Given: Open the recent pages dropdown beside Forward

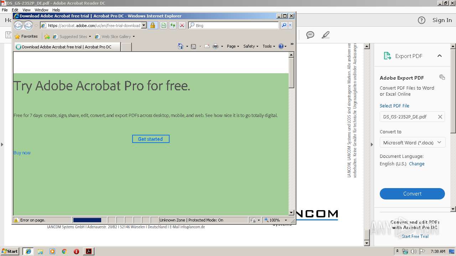Looking at the screenshot, I should (x=36, y=26).
